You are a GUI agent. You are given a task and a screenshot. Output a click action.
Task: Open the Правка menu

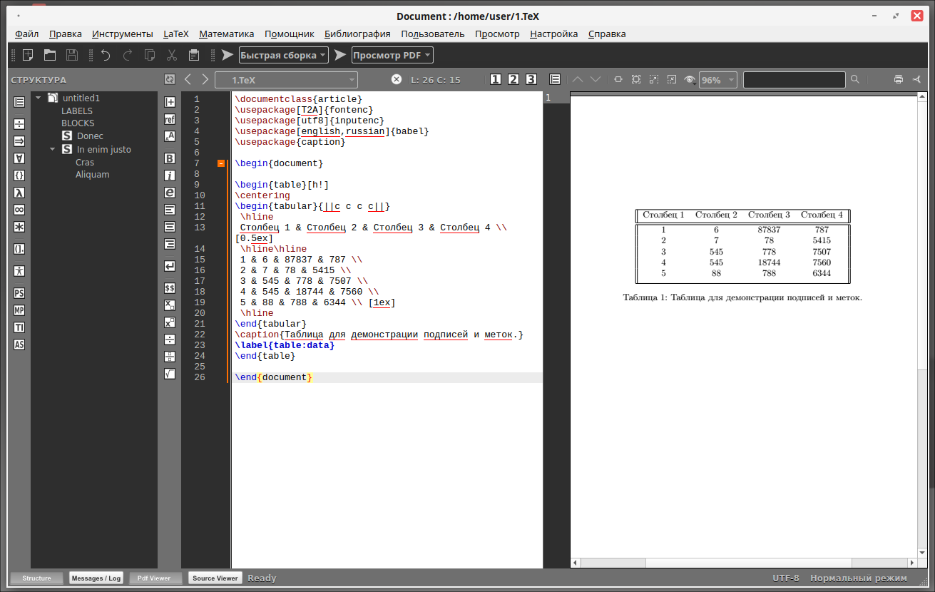point(66,34)
